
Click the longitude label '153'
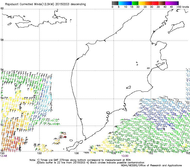(39, 153)
